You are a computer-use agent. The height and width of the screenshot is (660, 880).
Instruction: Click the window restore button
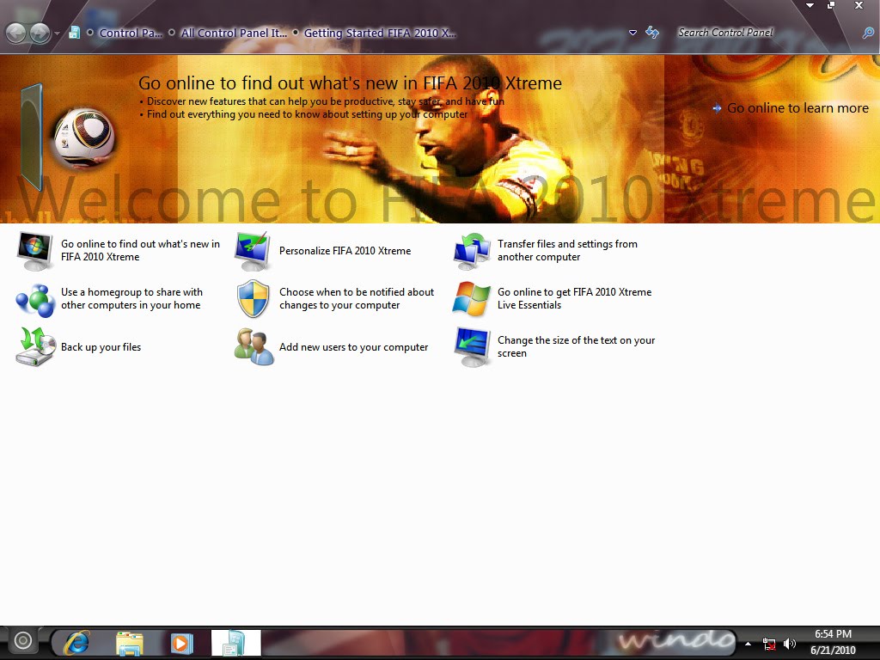831,6
